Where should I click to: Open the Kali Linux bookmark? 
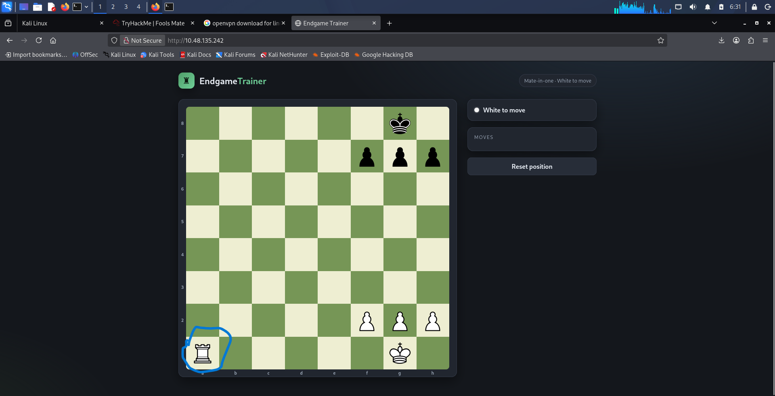119,55
